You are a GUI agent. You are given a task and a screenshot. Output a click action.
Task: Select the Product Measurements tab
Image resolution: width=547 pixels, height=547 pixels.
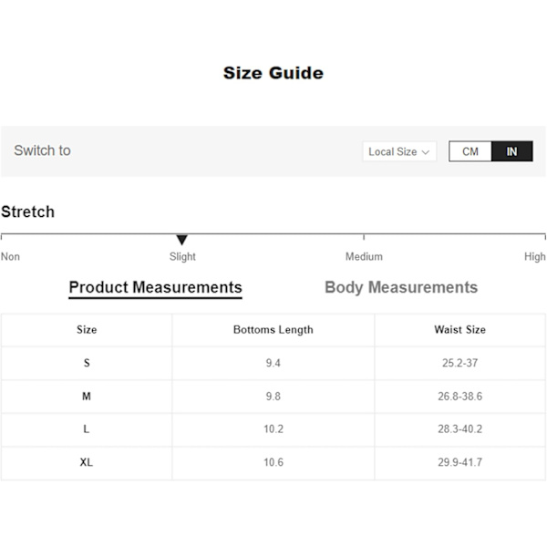(155, 288)
